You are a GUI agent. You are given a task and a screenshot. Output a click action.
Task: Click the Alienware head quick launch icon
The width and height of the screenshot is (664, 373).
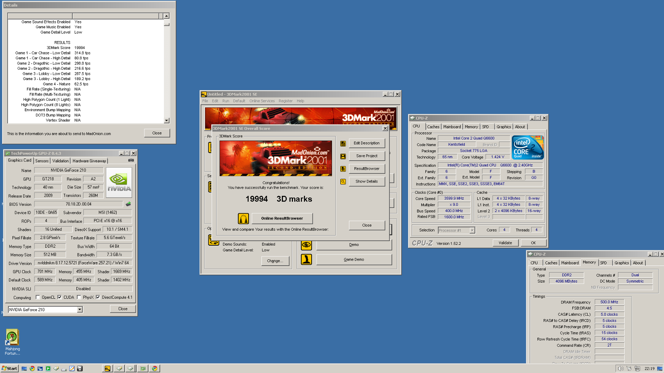point(80,368)
